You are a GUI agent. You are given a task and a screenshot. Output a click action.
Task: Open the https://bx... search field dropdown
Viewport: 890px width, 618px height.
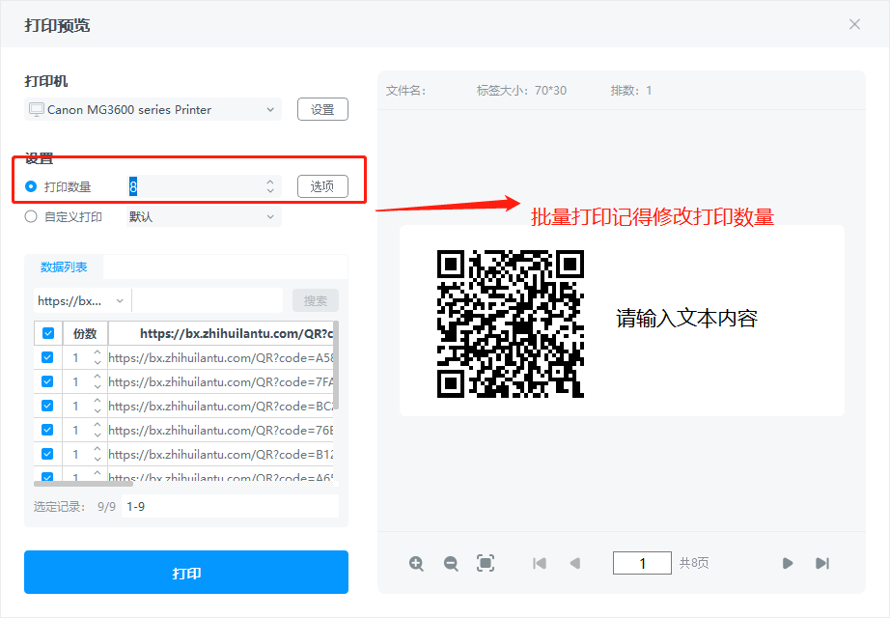[82, 300]
